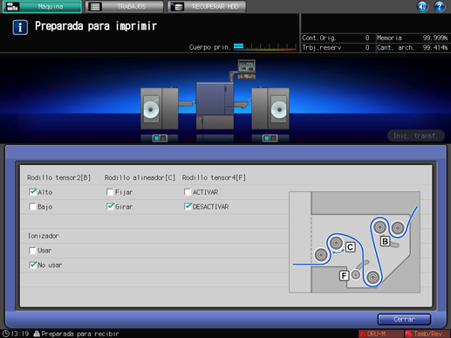Open the RECUPERAR HDD tab

207,6
